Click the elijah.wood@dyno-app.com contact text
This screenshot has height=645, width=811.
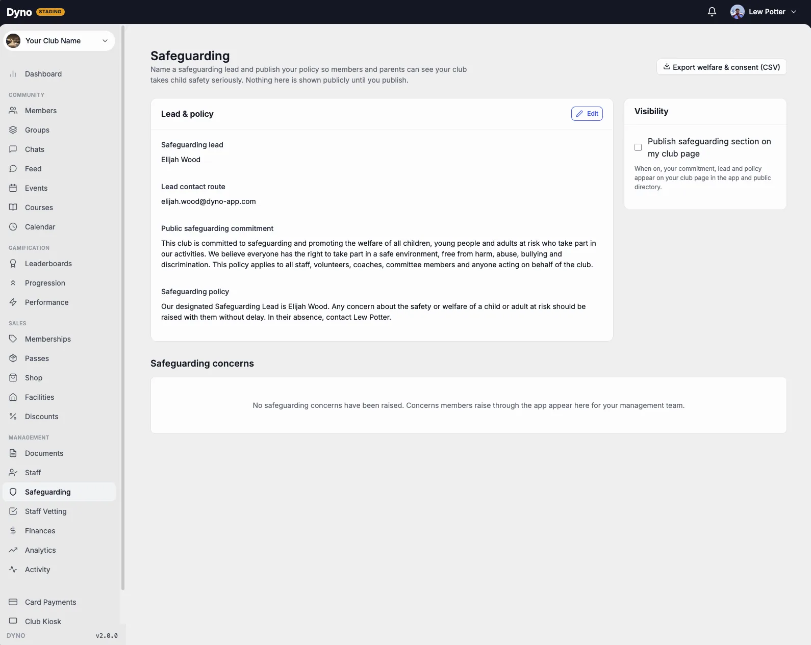coord(209,201)
